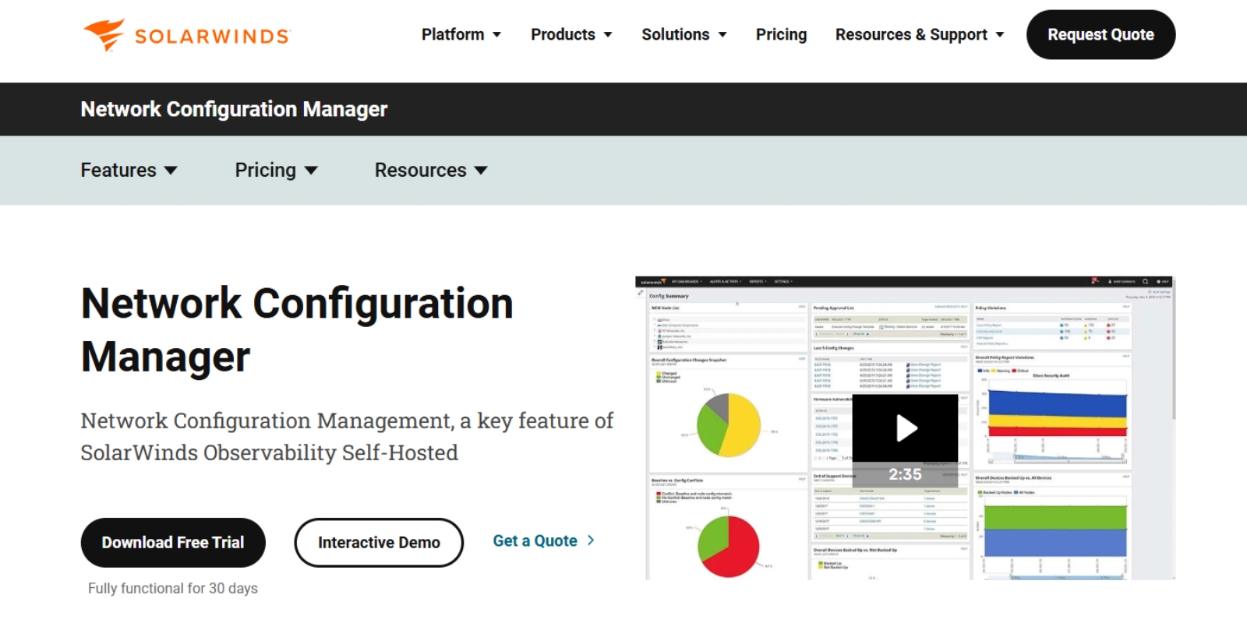Expand the Features dropdown triangle
Viewport: 1247px width, 623px height.
coord(171,171)
